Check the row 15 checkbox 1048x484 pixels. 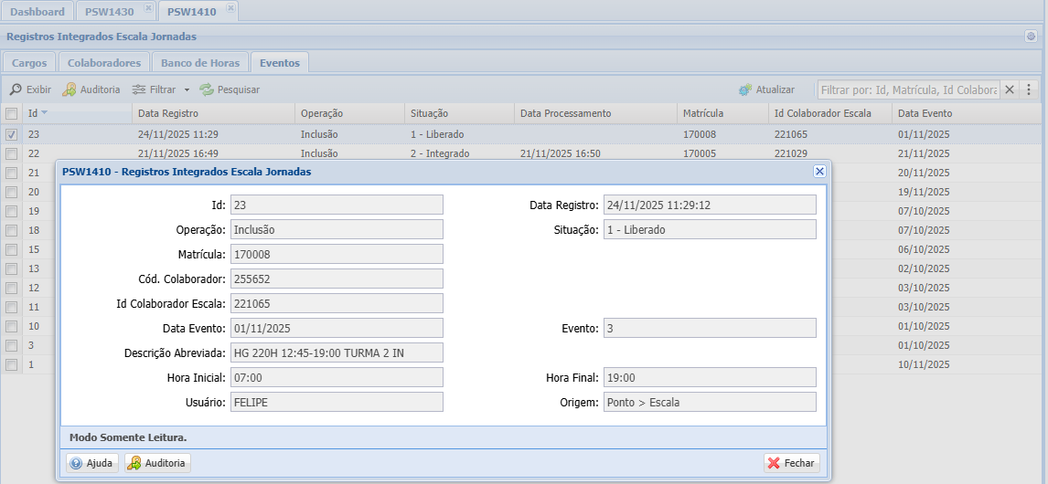point(11,249)
